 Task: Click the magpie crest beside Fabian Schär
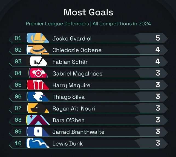[38, 61]
